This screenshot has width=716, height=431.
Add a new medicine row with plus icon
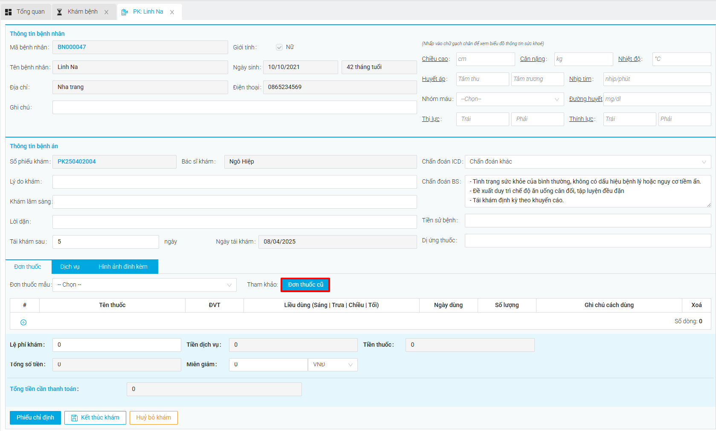click(23, 322)
